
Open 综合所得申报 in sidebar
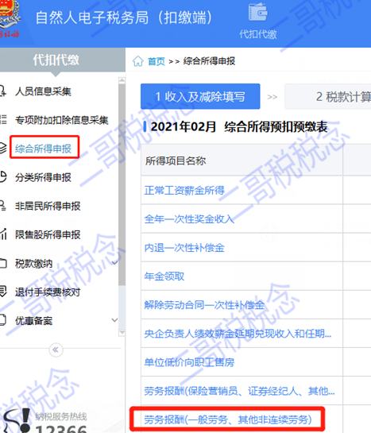(x=44, y=149)
